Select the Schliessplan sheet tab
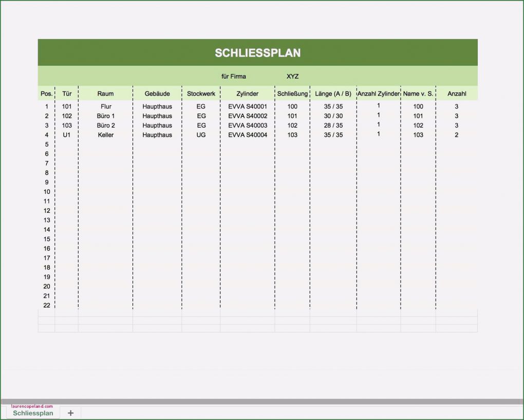This screenshot has height=420, width=524. [33, 413]
